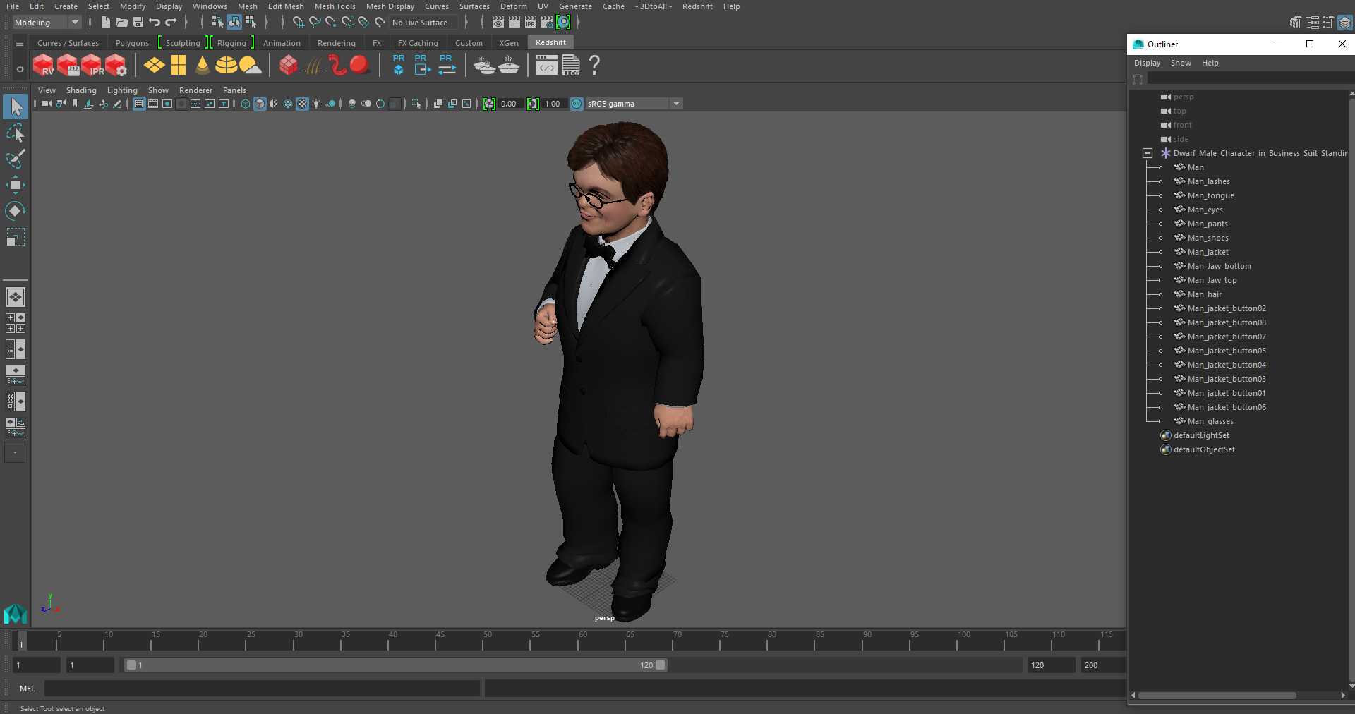This screenshot has height=714, width=1355.
Task: Open the sRGB gamma dropdown arrow
Action: tap(676, 104)
